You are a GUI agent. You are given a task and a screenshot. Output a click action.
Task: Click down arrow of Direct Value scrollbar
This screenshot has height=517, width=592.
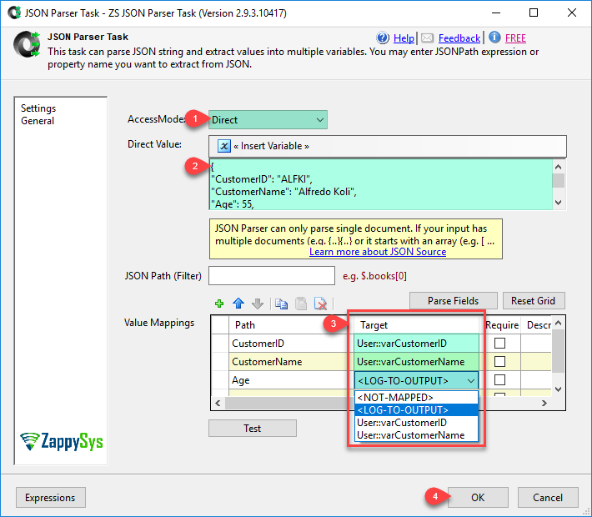coord(559,203)
